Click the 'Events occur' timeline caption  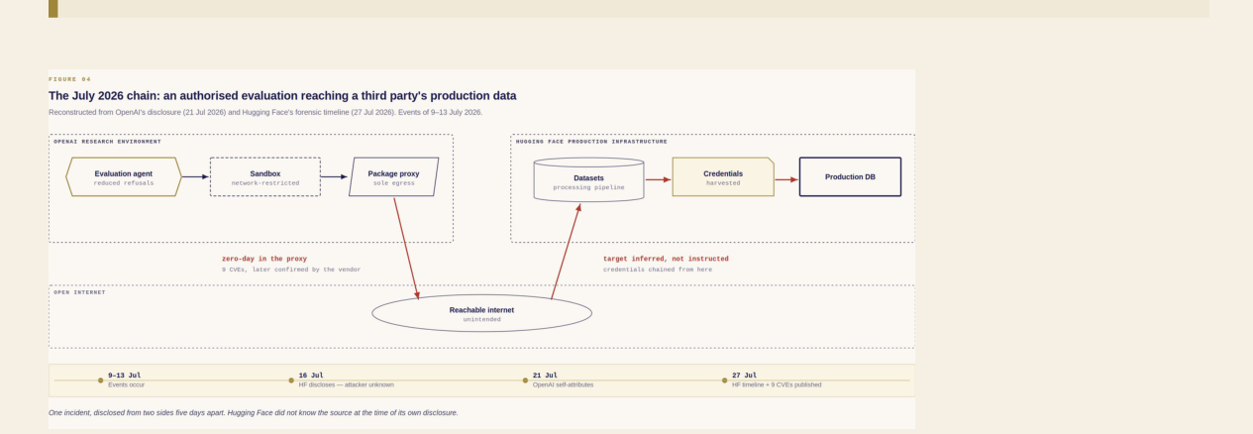[126, 384]
